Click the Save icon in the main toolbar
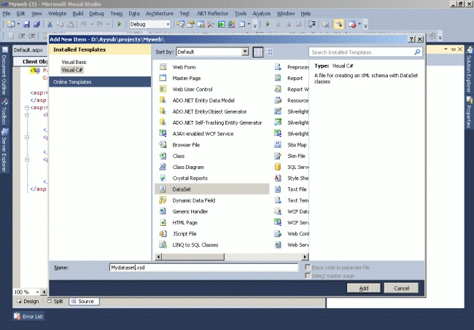The width and height of the screenshot is (474, 330). [26, 24]
